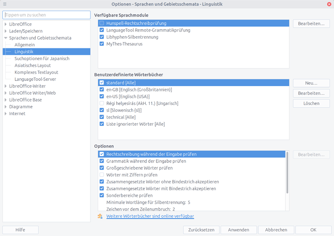Expand the LibreOffice Writer tree node
The width and height of the screenshot is (334, 236).
(5, 86)
